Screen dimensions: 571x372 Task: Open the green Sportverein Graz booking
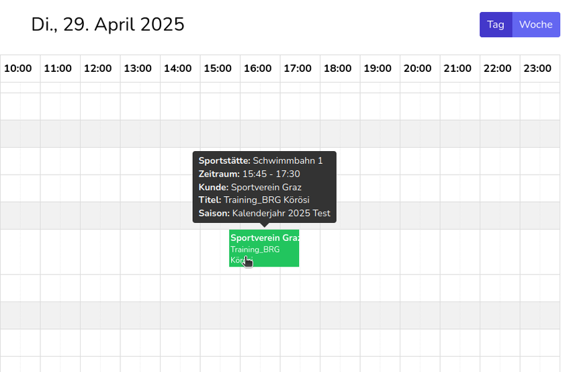click(264, 248)
